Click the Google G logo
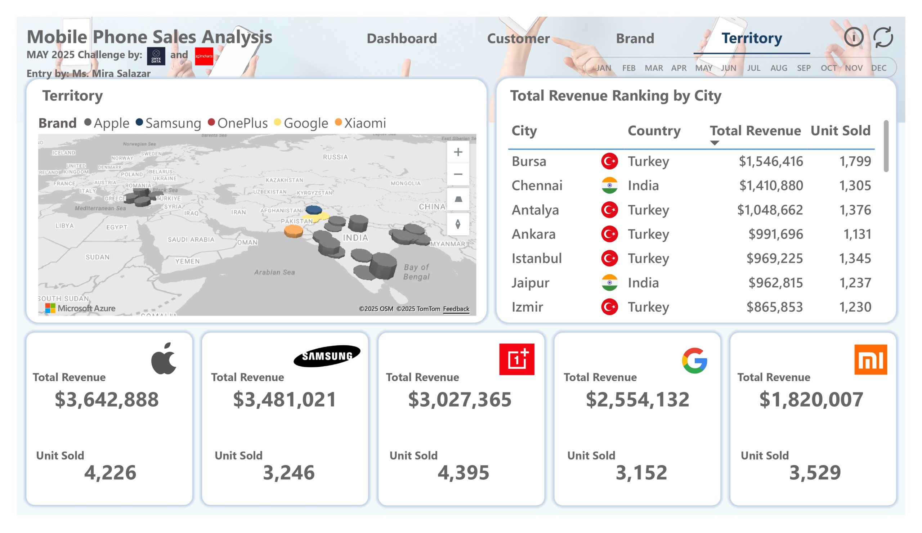 point(694,360)
